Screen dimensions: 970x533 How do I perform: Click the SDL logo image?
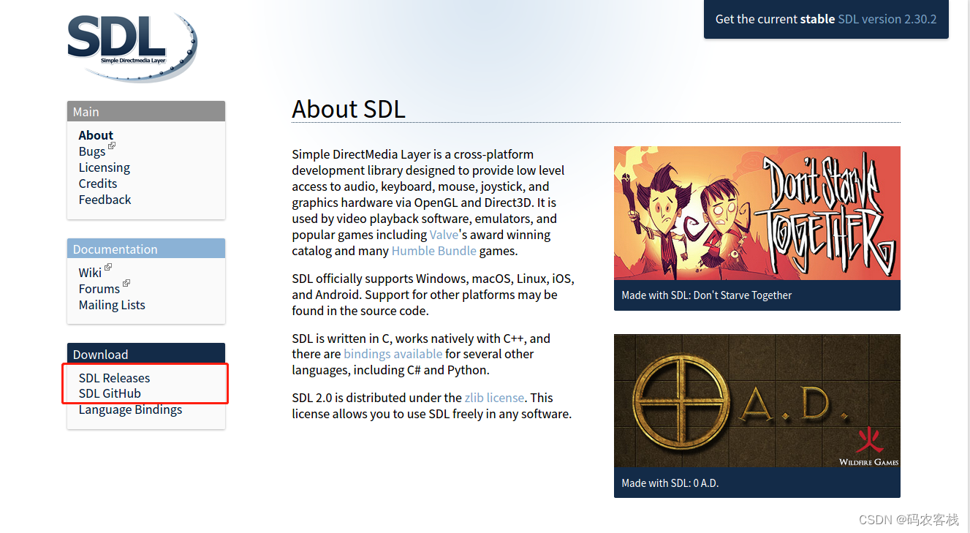pyautogui.click(x=132, y=45)
